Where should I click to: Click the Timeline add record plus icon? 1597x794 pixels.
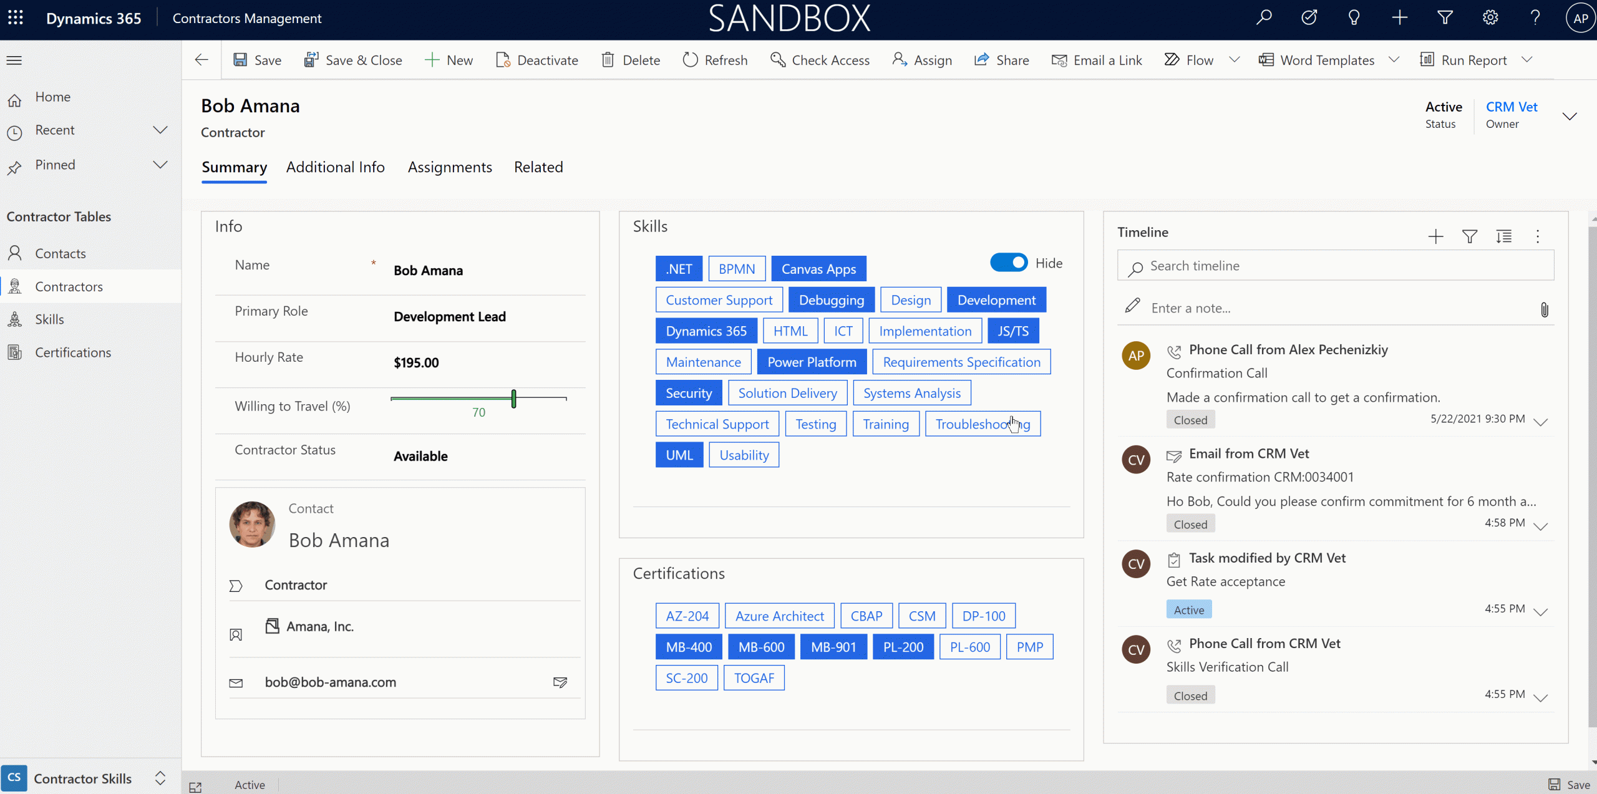point(1435,236)
